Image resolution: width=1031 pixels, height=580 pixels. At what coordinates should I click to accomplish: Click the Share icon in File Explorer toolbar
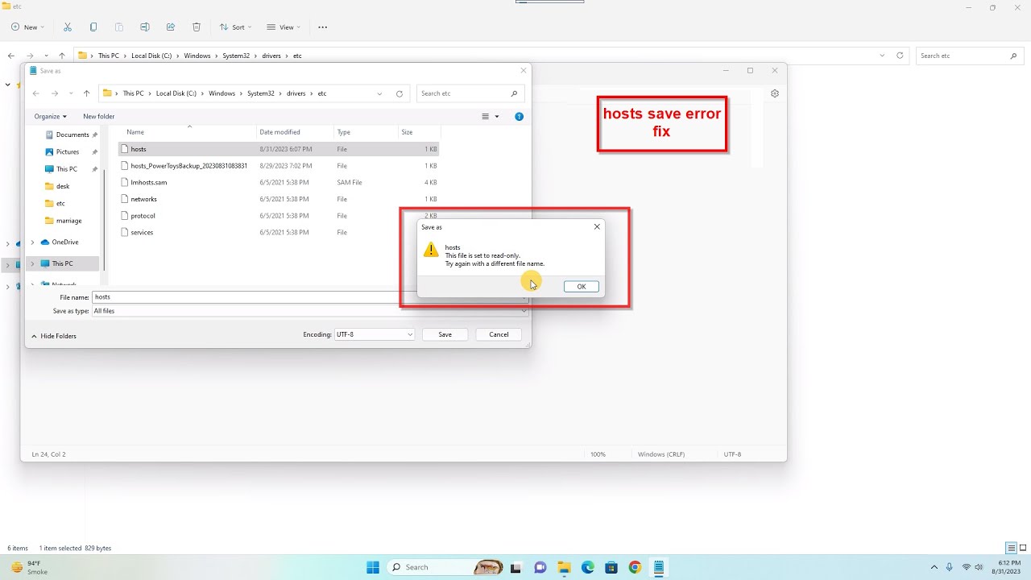point(171,27)
